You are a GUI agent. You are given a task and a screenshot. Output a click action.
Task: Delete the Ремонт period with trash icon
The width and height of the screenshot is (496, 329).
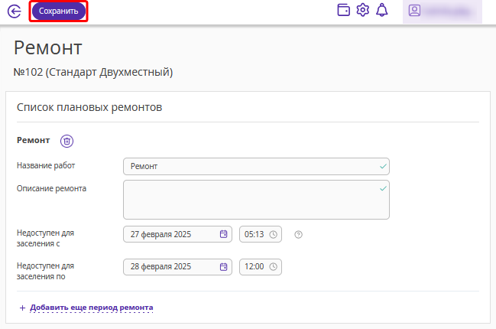66,141
